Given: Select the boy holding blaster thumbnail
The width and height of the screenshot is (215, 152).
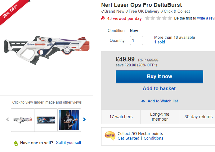Looking at the screenshot, I should pyautogui.click(x=69, y=120).
